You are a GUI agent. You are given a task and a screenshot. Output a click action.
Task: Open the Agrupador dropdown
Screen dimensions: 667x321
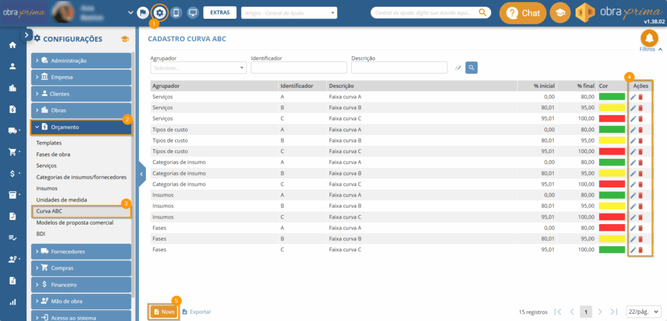198,67
